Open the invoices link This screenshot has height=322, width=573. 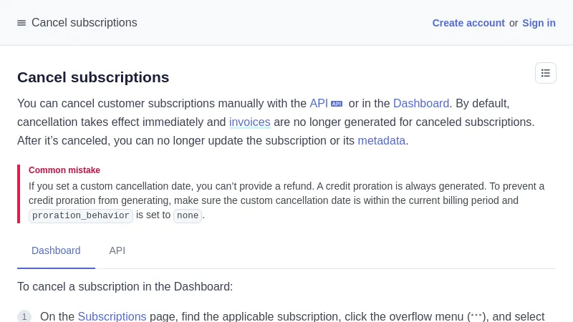coord(249,122)
